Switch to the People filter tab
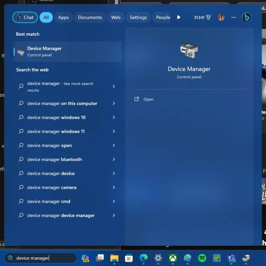The width and height of the screenshot is (266, 266). click(162, 17)
